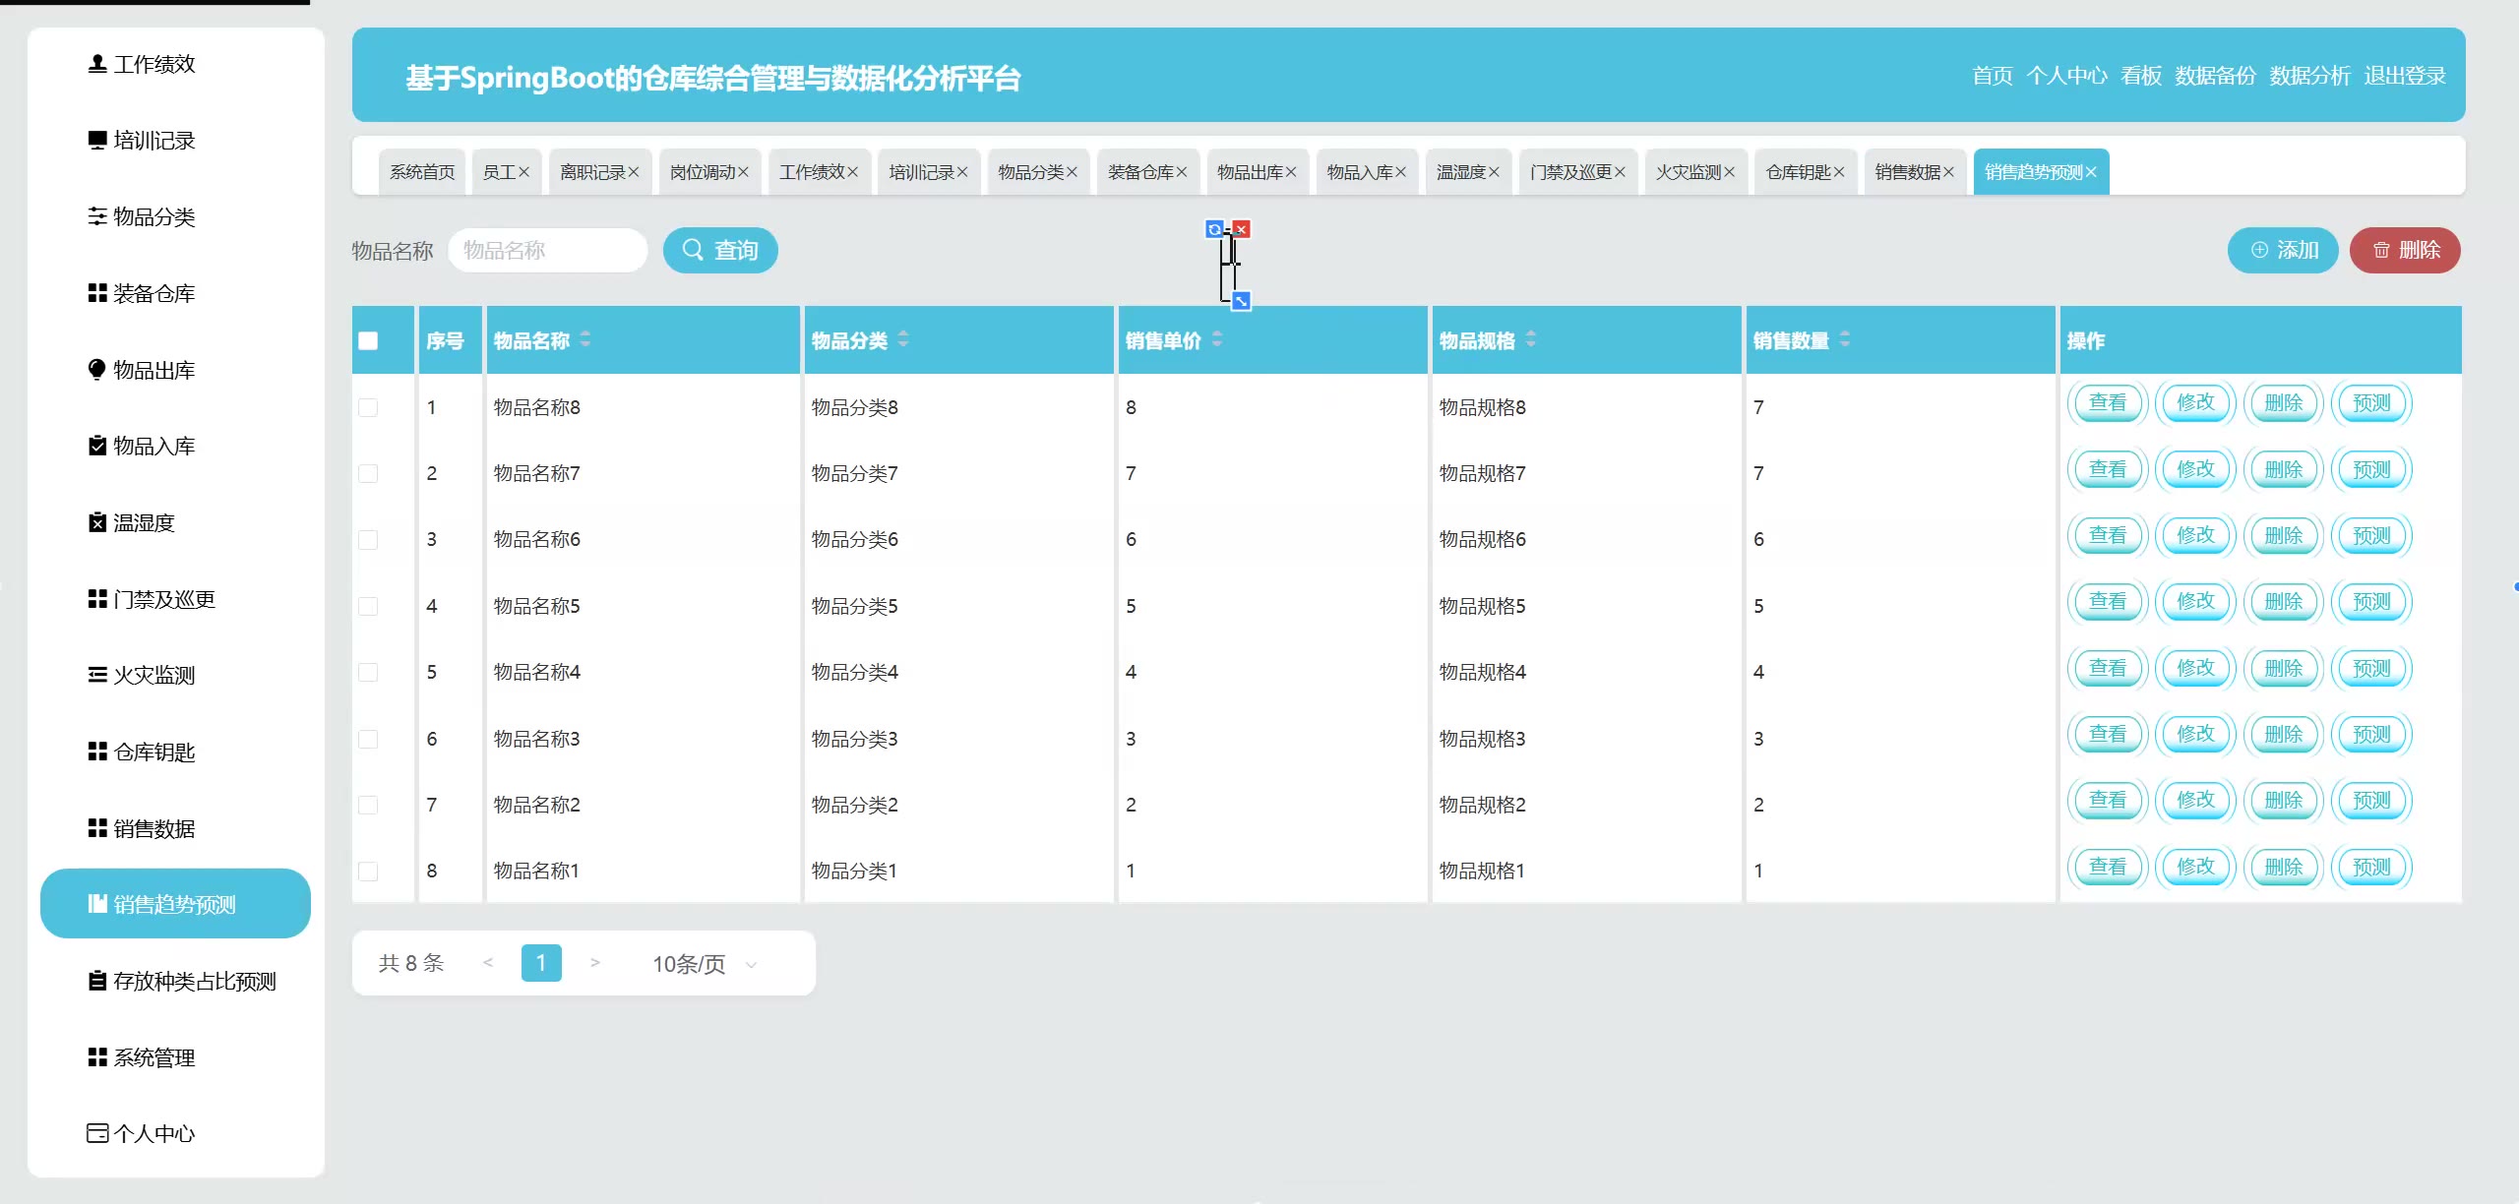Screen dimensions: 2519x1204
Task: Sort by 物品名称 column arrows
Action: (585, 339)
